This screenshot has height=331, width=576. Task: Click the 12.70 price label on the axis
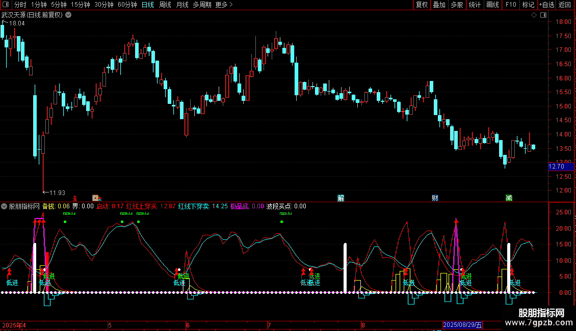(561, 167)
